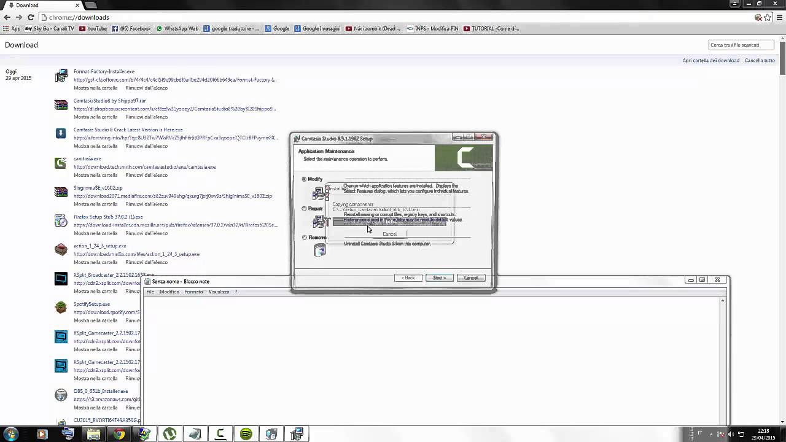This screenshot has width=786, height=442.
Task: Cancel the copying components progress dialog
Action: tap(390, 234)
